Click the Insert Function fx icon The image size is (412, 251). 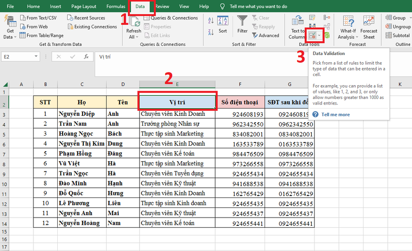pyautogui.click(x=86, y=56)
